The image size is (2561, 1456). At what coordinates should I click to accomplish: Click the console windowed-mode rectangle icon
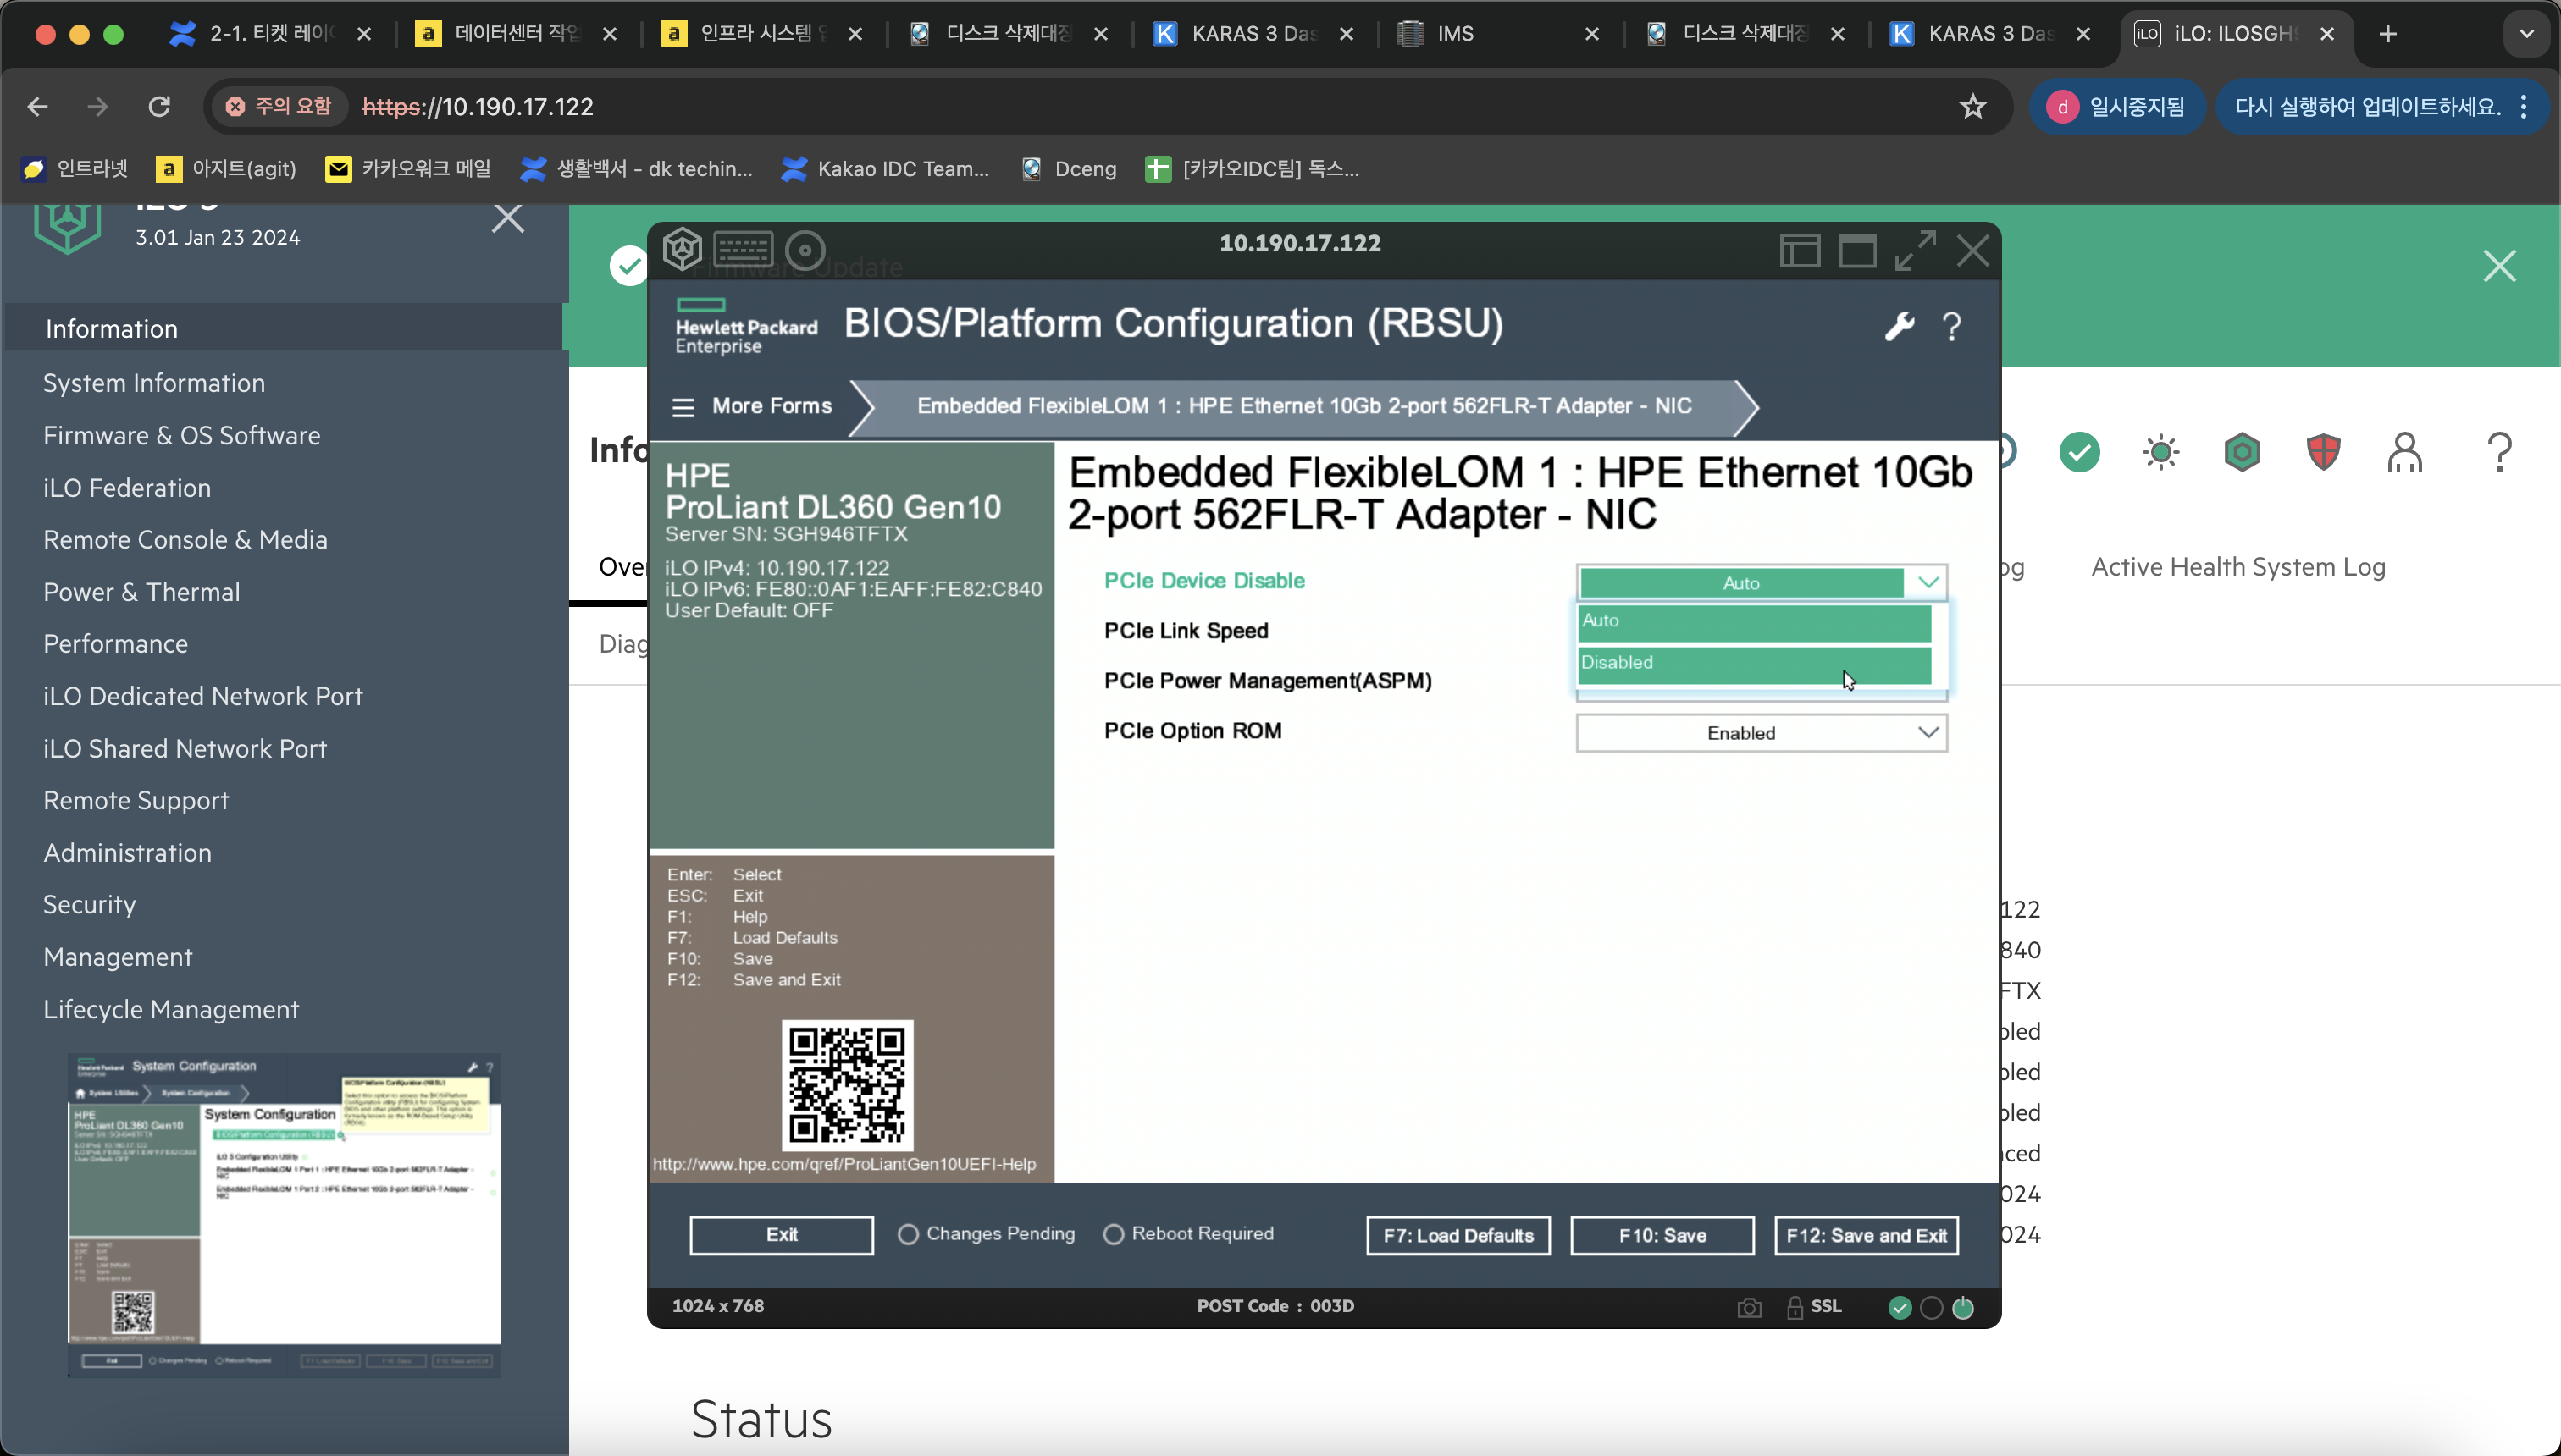[x=1858, y=250]
